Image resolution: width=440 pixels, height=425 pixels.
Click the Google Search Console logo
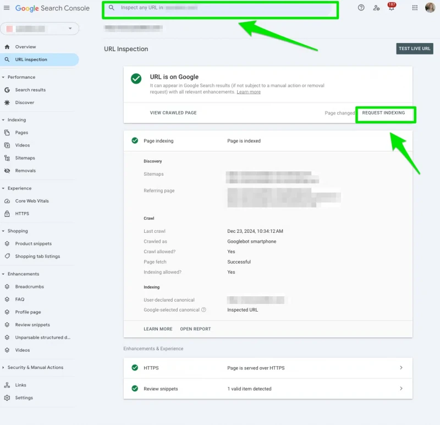[52, 8]
